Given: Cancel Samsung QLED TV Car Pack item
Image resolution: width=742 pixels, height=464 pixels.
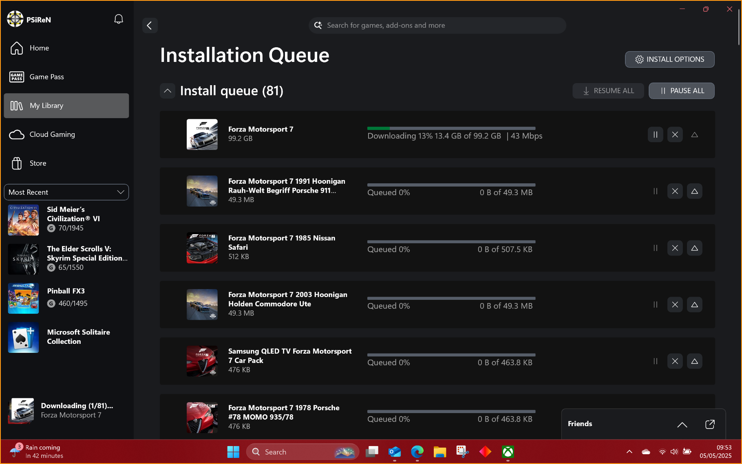Looking at the screenshot, I should (675, 361).
